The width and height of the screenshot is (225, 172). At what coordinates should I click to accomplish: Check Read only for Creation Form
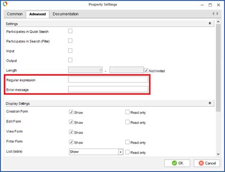[127, 112]
